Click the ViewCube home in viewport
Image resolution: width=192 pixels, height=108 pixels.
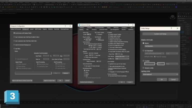172,17
